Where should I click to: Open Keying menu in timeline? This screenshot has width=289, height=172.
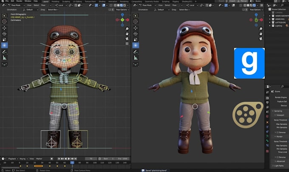[23, 159]
